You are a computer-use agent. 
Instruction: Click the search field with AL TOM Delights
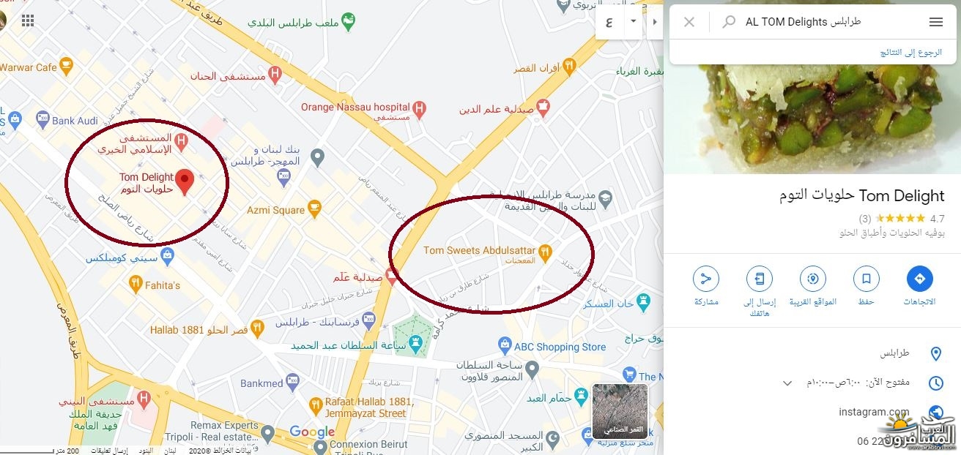click(832, 22)
